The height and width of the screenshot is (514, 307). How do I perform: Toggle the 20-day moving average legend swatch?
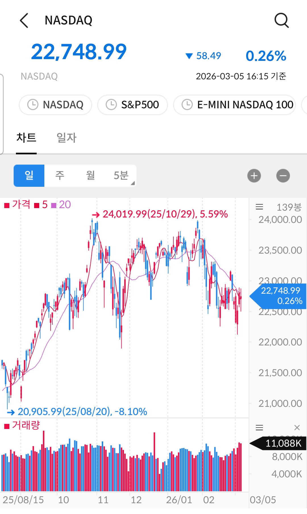pyautogui.click(x=54, y=205)
